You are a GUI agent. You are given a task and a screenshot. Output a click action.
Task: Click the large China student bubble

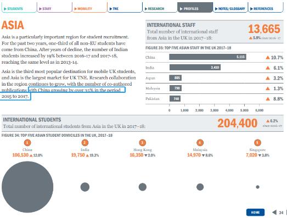click(27, 187)
